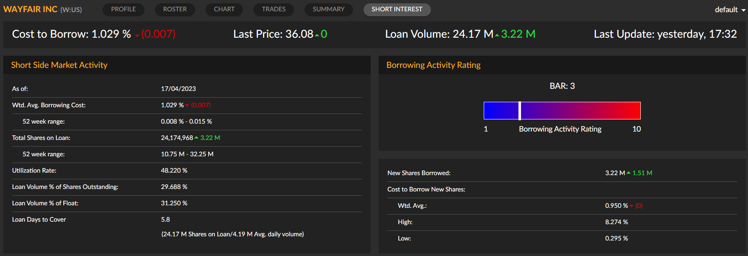The image size is (748, 256).
Task: Click the Cost to Borrow 1.029 % figure
Action: 111,34
